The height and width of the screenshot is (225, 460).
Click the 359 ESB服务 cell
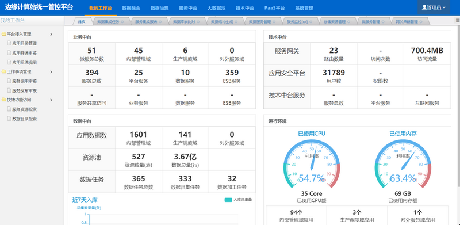(232, 76)
